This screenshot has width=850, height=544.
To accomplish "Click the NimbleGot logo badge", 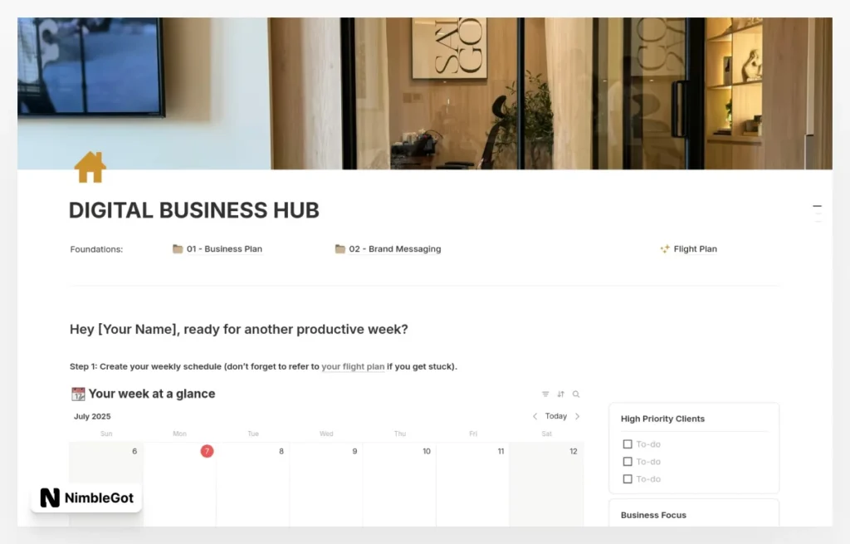I will pyautogui.click(x=85, y=498).
